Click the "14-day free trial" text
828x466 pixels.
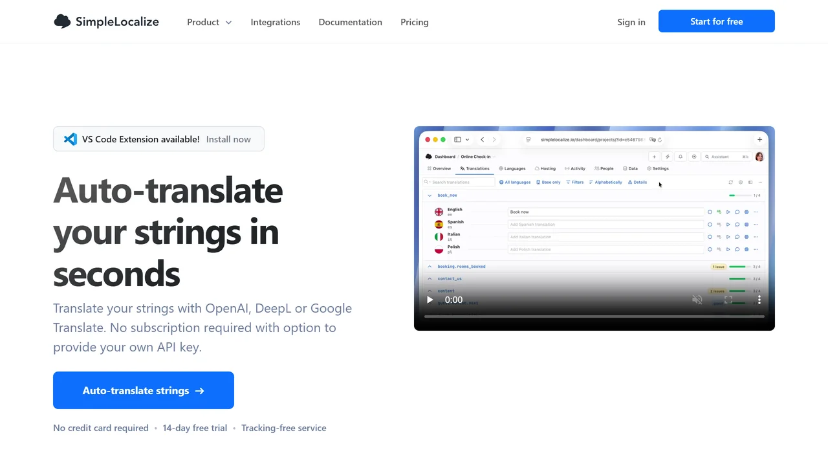click(x=195, y=428)
